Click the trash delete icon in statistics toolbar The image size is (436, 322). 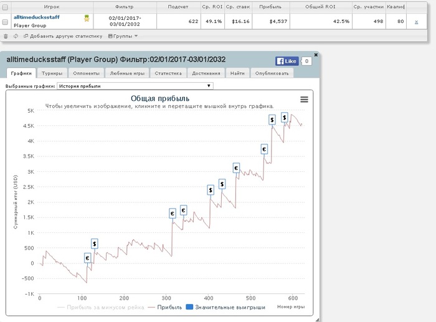click(6, 36)
